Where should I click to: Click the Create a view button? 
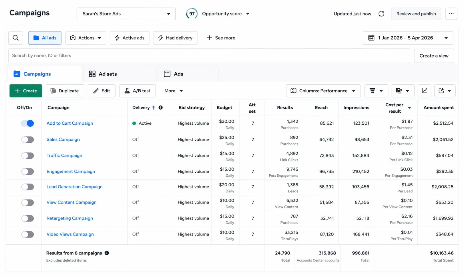[434, 56]
